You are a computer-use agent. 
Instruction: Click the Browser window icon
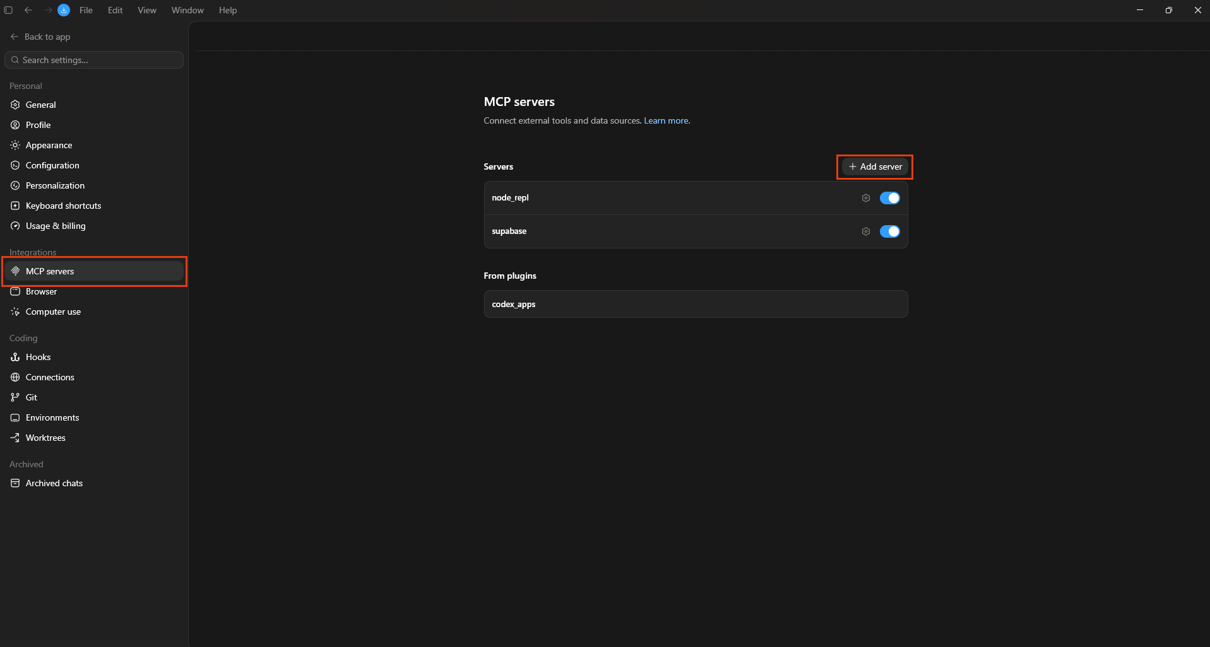[x=15, y=291]
